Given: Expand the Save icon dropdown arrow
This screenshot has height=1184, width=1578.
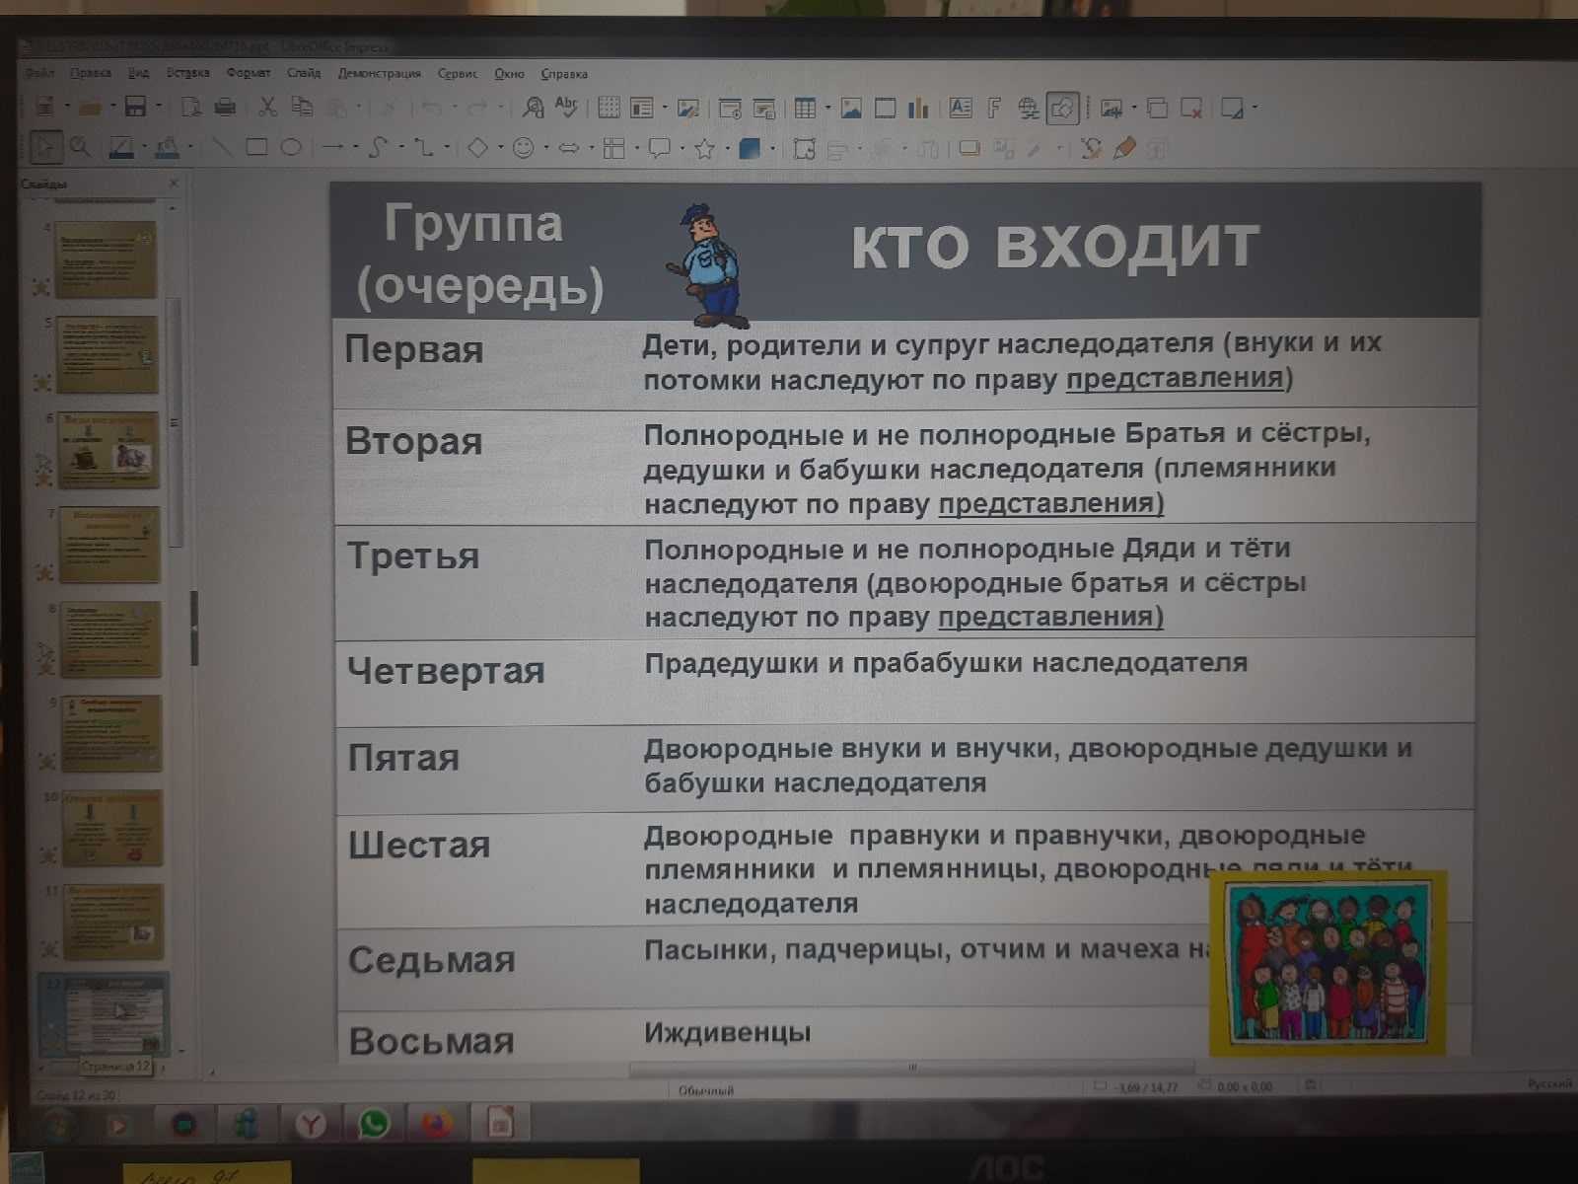Looking at the screenshot, I should point(157,107).
